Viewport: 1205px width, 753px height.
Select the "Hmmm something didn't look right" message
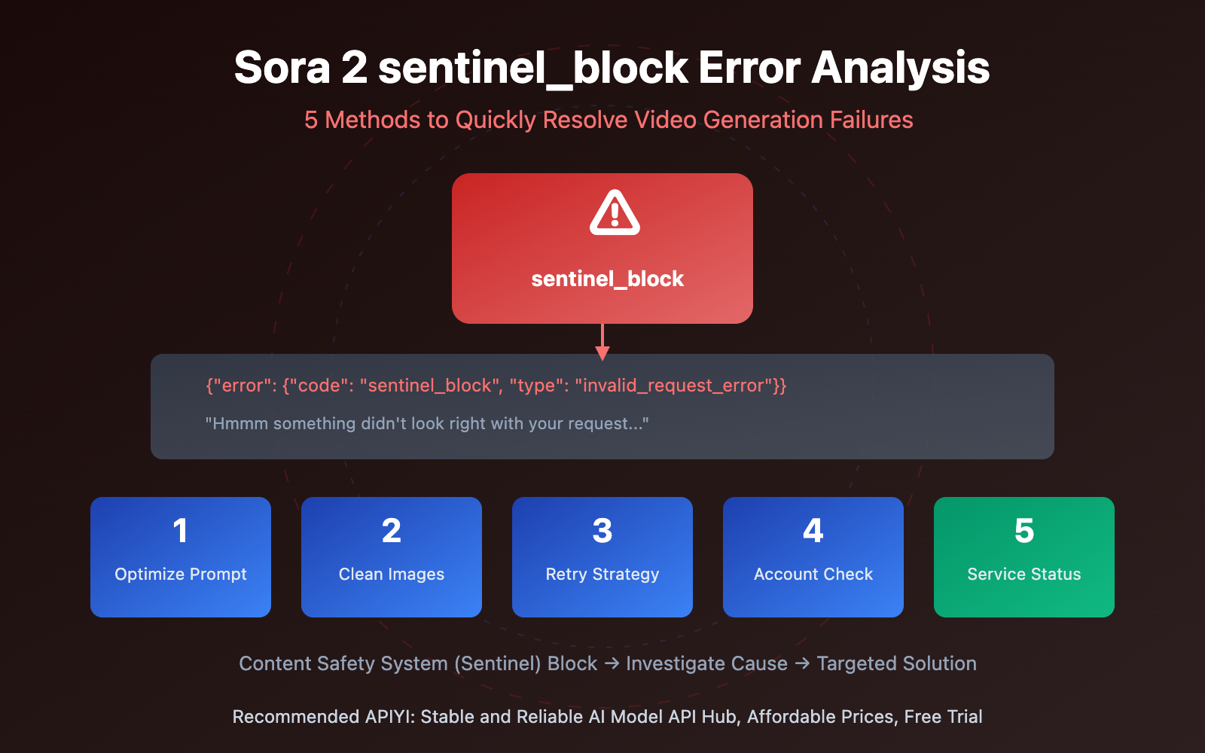(426, 424)
